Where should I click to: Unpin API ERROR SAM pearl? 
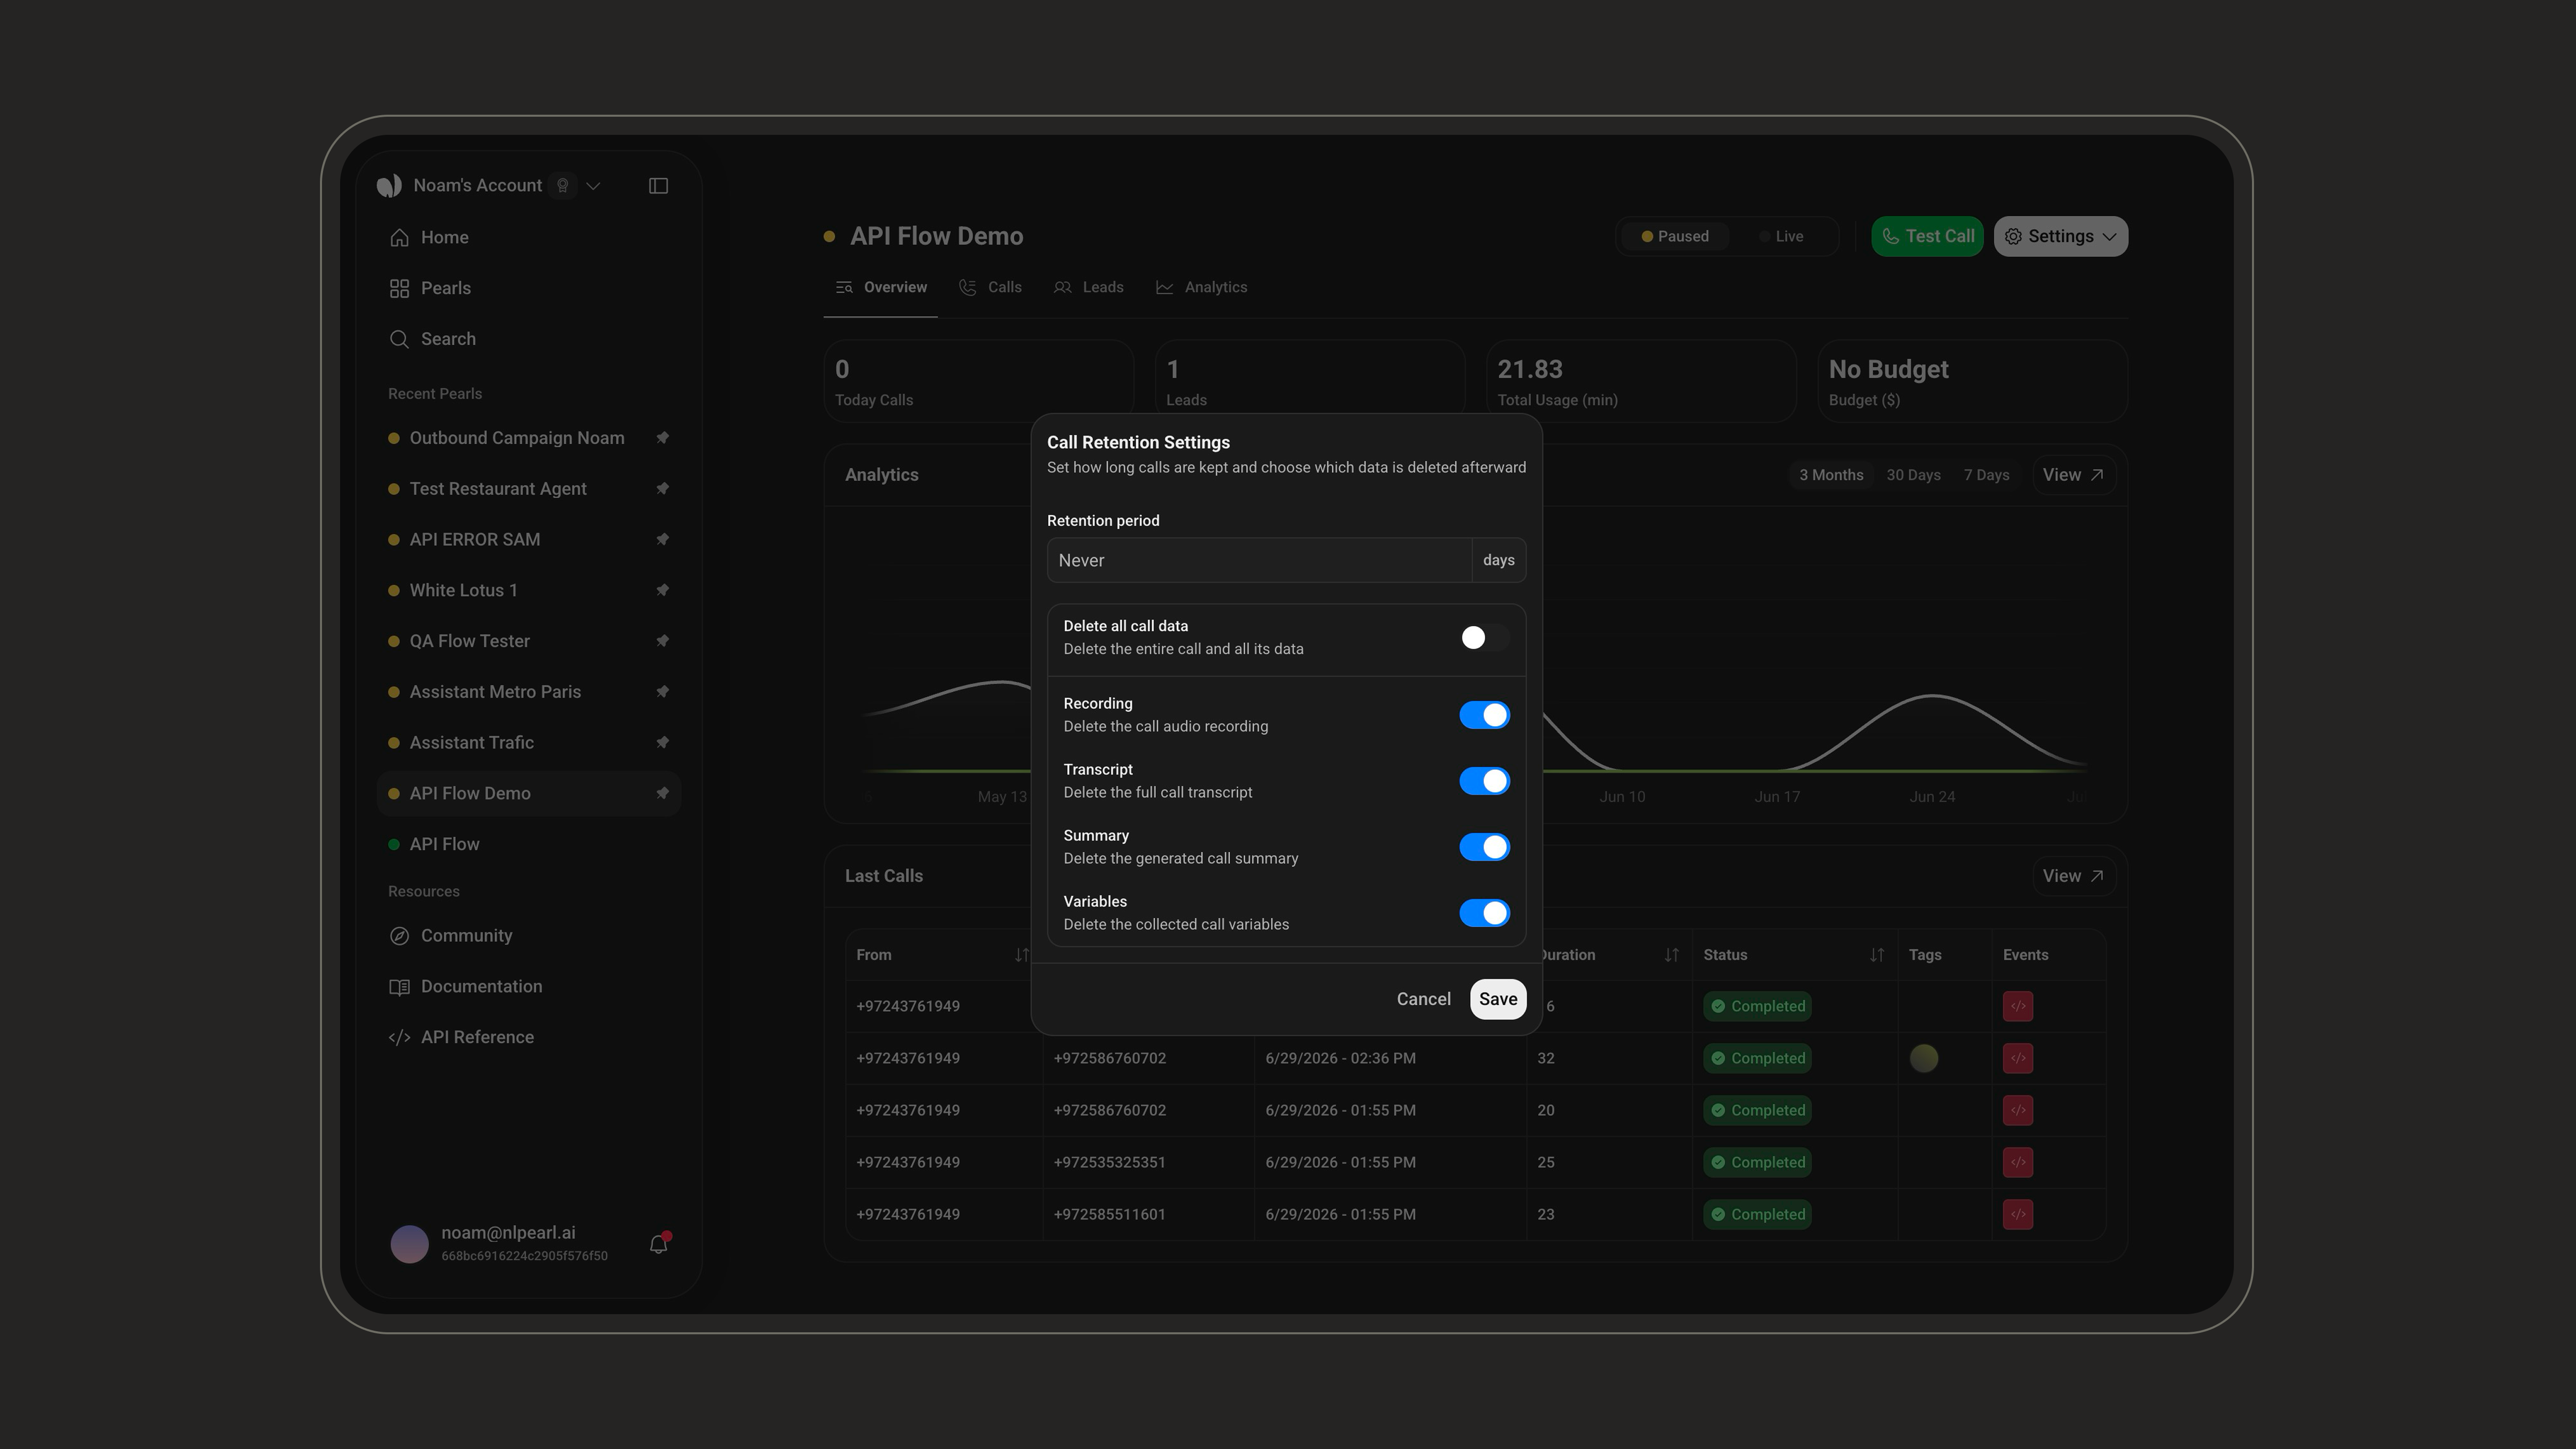click(x=662, y=540)
